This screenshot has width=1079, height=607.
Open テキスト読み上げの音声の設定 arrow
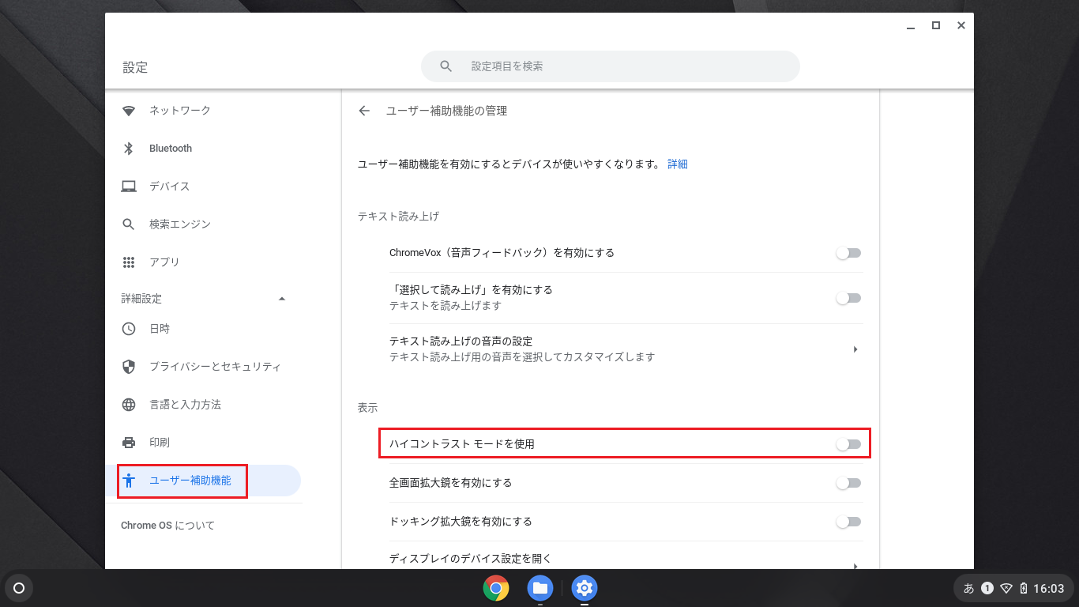[x=855, y=349]
